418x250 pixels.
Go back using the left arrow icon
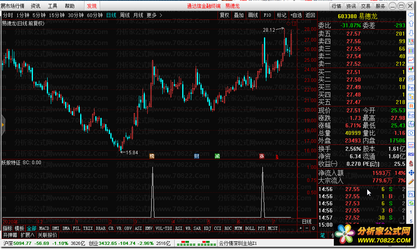pos(411,15)
